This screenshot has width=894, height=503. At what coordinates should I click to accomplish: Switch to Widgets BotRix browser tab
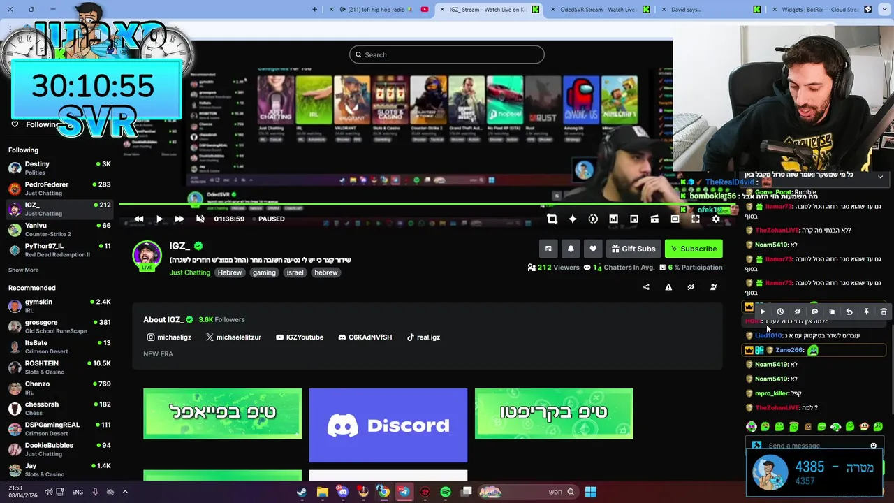[821, 10]
